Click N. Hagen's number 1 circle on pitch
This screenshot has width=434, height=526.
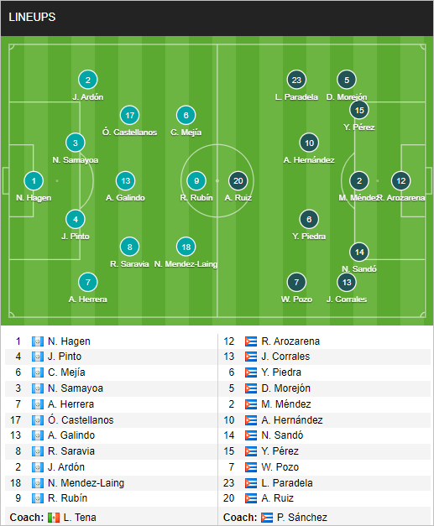click(34, 181)
